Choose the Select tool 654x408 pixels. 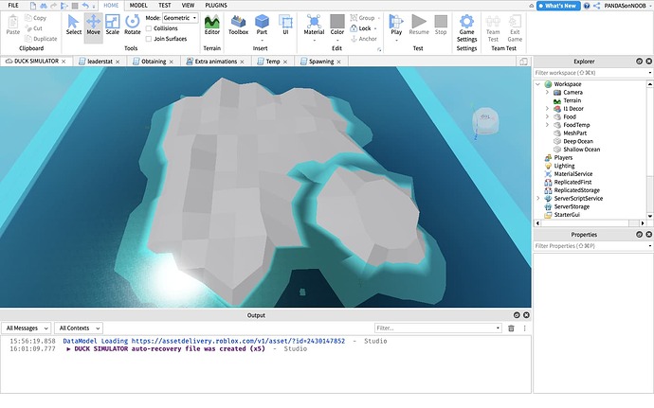[73, 25]
